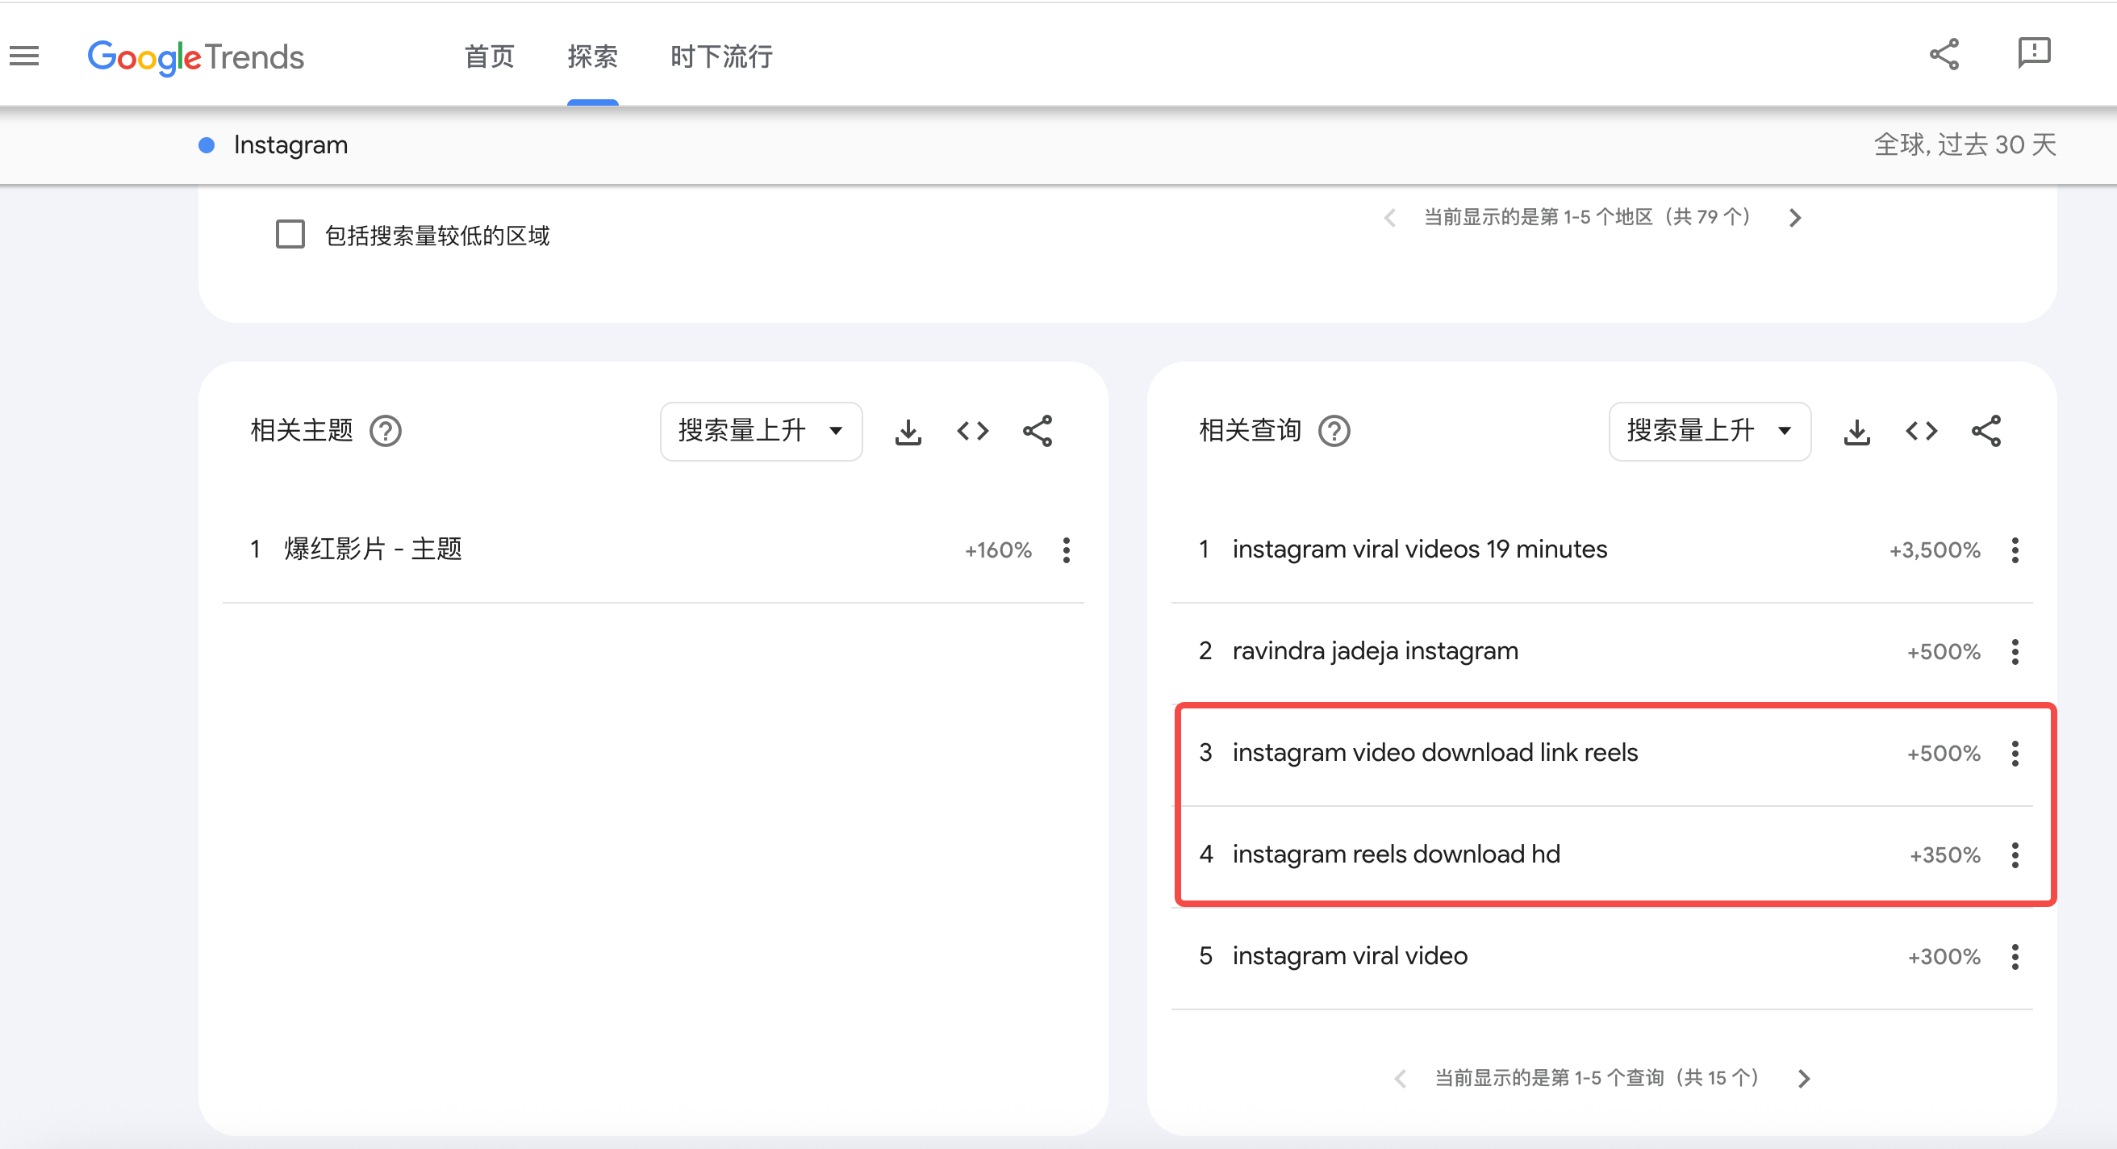
Task: Download 相关主题 data as CSV
Action: click(x=908, y=431)
